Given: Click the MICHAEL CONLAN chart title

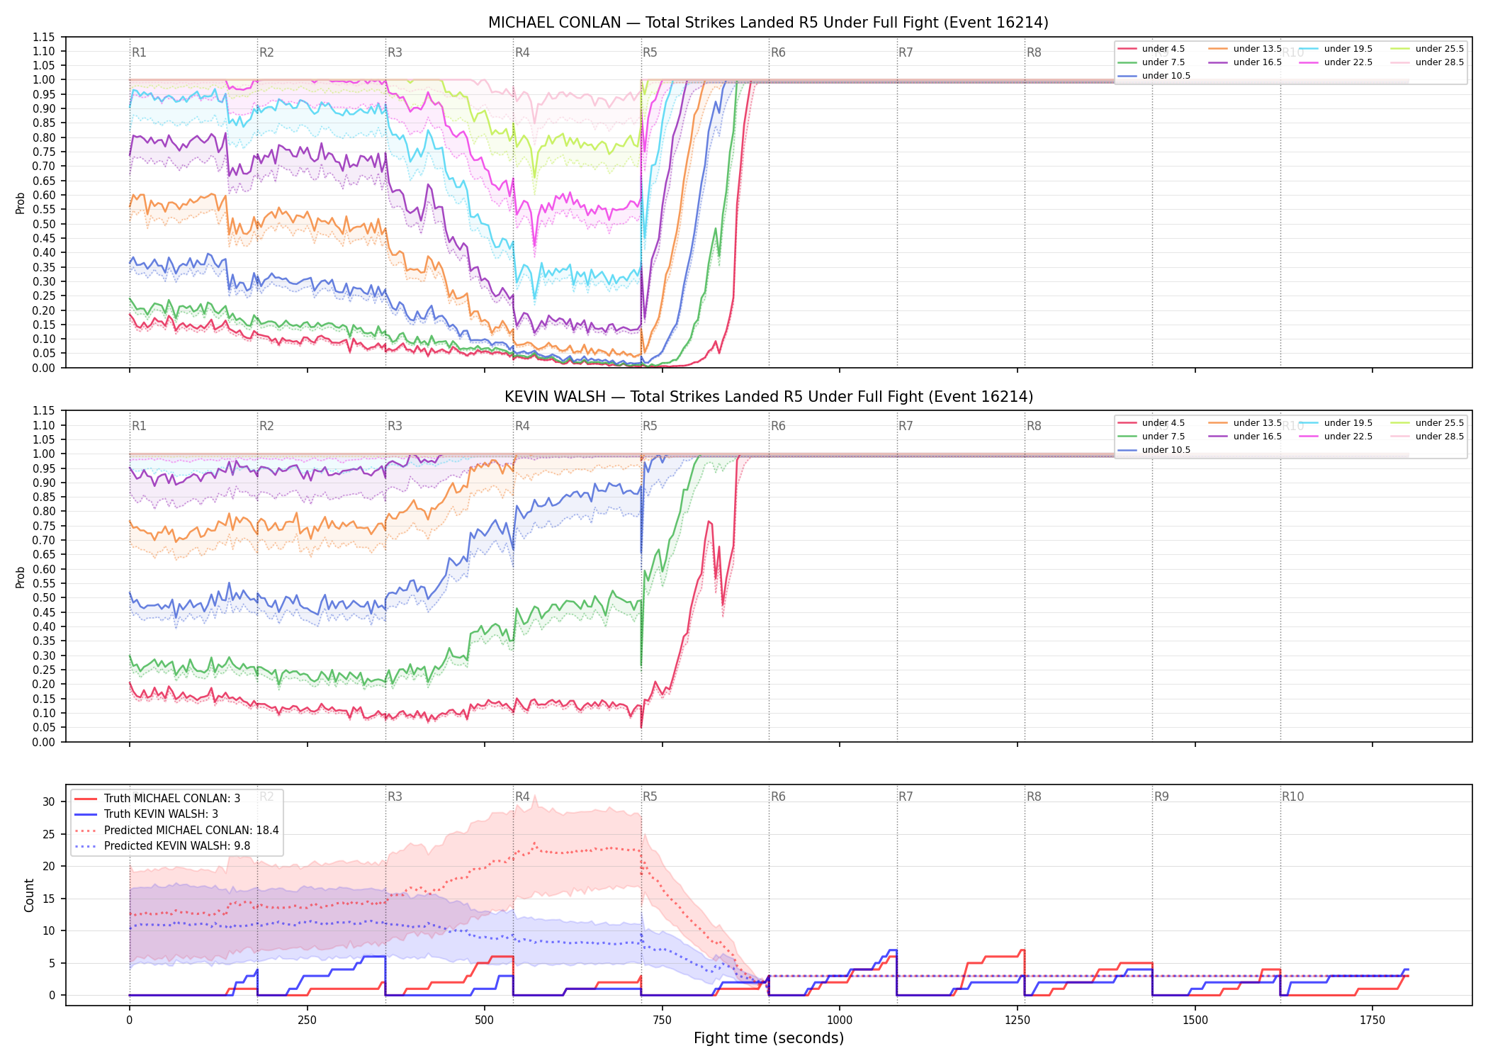Looking at the screenshot, I should (x=768, y=23).
